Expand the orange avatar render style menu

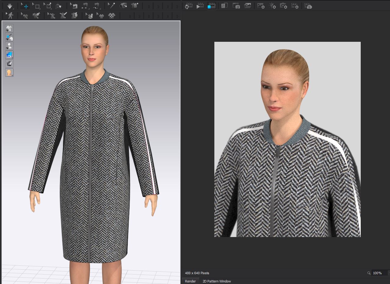pyautogui.click(x=9, y=73)
